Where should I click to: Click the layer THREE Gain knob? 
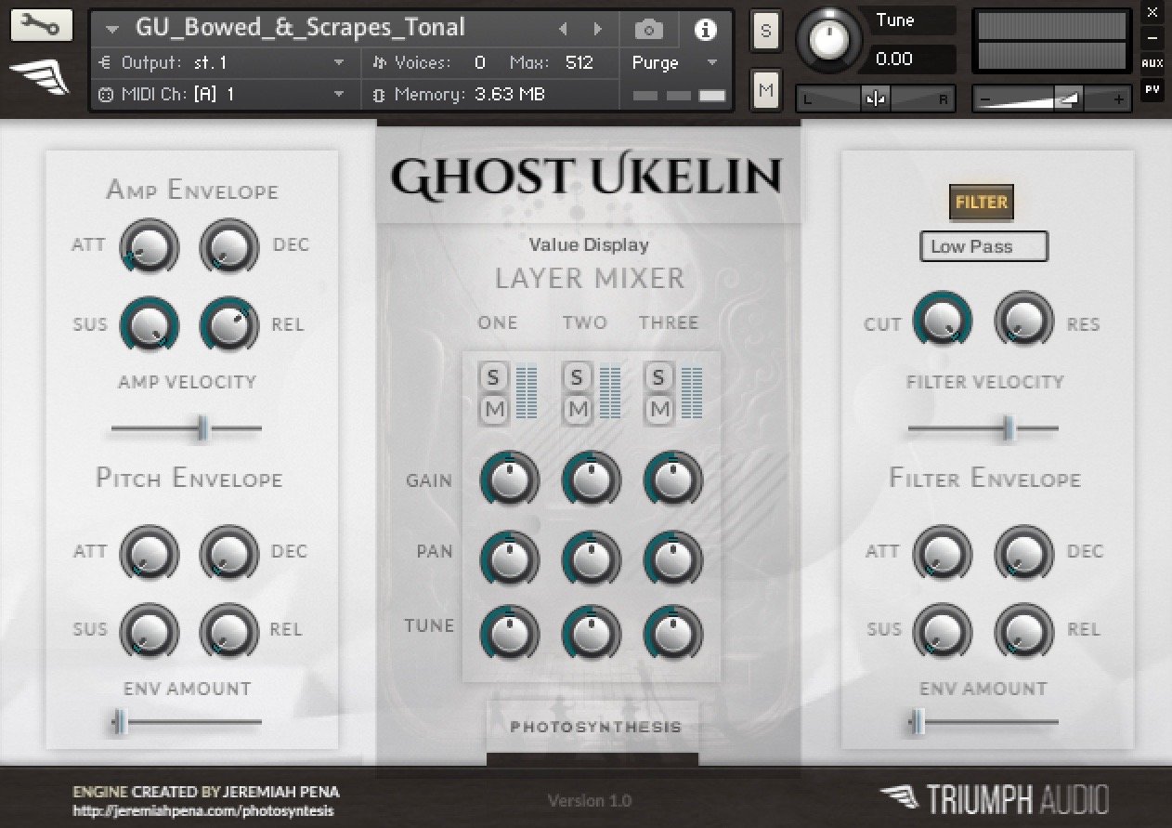coord(672,480)
